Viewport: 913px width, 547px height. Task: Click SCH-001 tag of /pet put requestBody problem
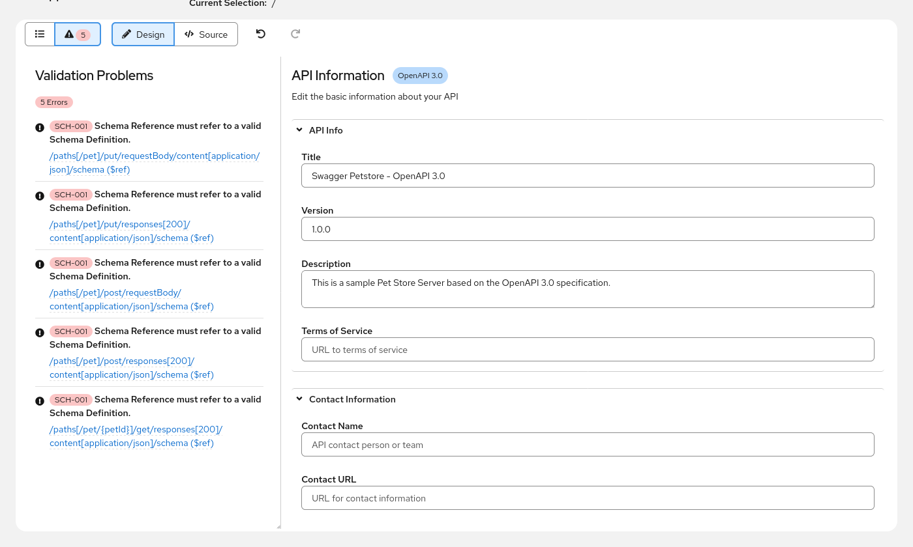pos(71,126)
